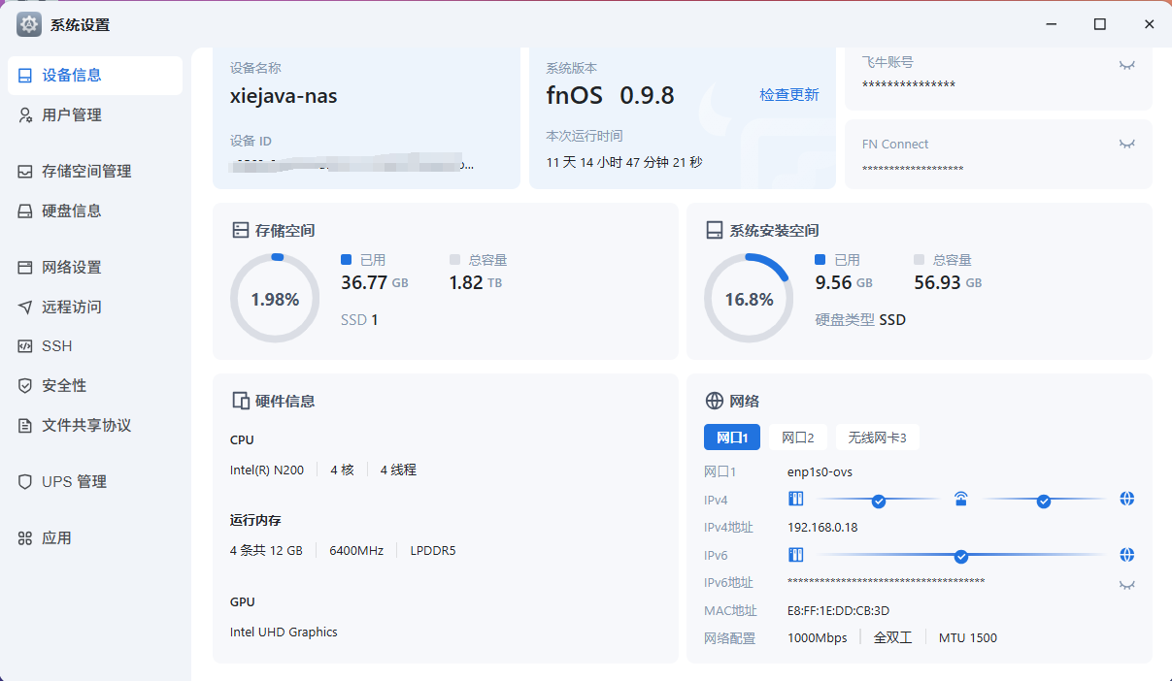Image resolution: width=1172 pixels, height=681 pixels.
Task: Go to 文件共享协议 section
Action: (x=86, y=426)
